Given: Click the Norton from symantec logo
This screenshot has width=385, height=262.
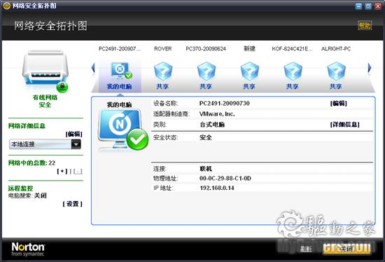Looking at the screenshot, I should pyautogui.click(x=28, y=249).
